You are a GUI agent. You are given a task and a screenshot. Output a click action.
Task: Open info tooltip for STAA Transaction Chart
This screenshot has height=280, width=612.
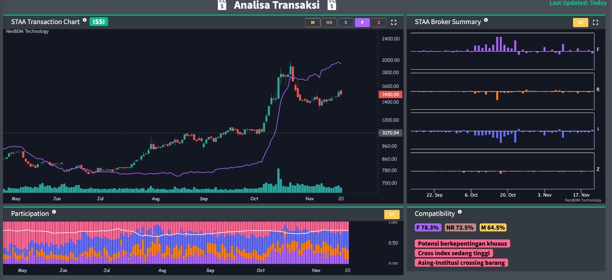pyautogui.click(x=85, y=20)
